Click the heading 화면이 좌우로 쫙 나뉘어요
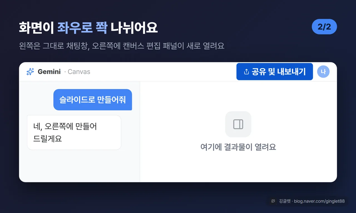This screenshot has width=356, height=213. pyautogui.click(x=88, y=27)
